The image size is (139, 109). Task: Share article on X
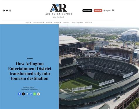23,94
